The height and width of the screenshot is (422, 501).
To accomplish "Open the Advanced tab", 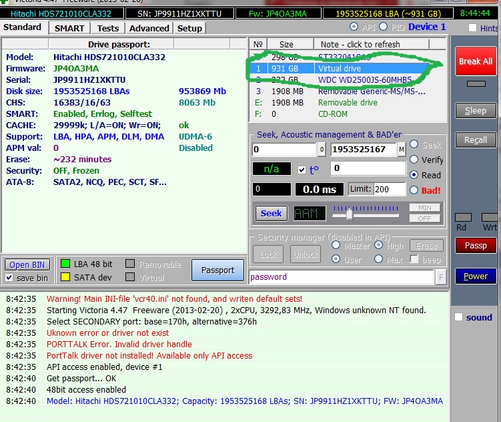I will click(149, 29).
